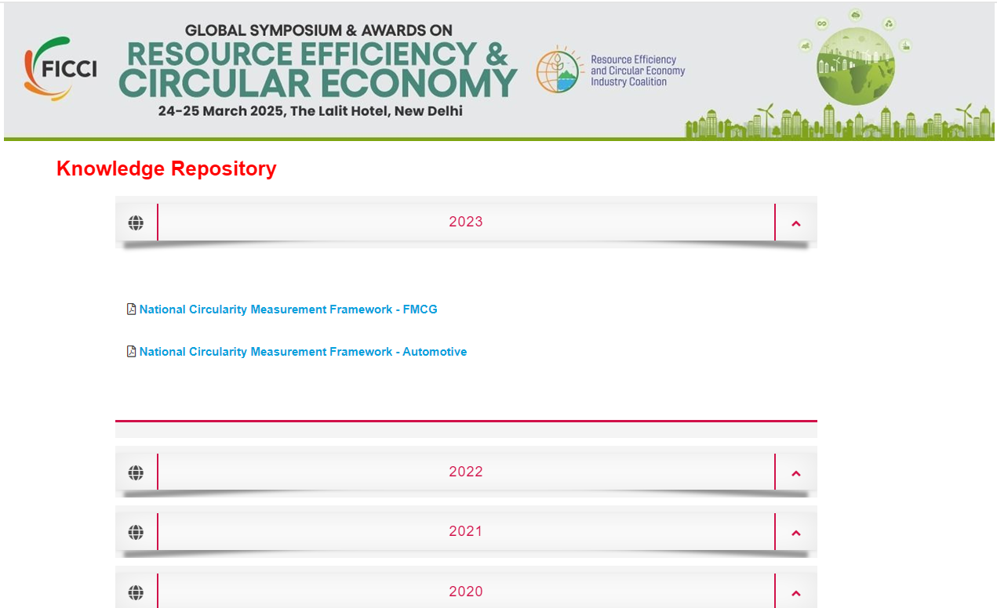The image size is (997, 608).
Task: Select the 2022 accordion header label
Action: point(466,472)
